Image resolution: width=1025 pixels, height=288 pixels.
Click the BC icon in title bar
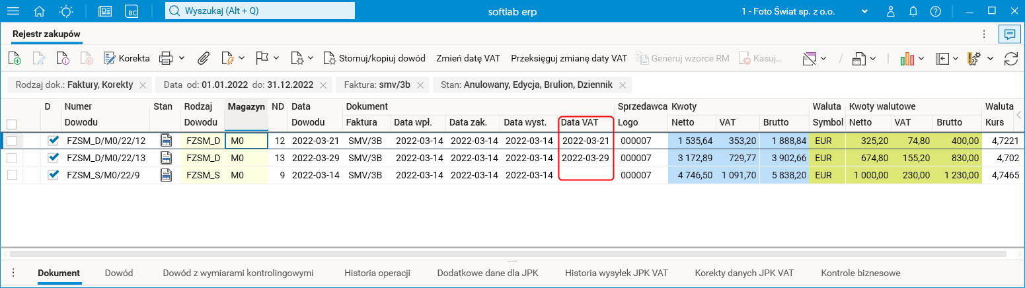click(x=133, y=11)
